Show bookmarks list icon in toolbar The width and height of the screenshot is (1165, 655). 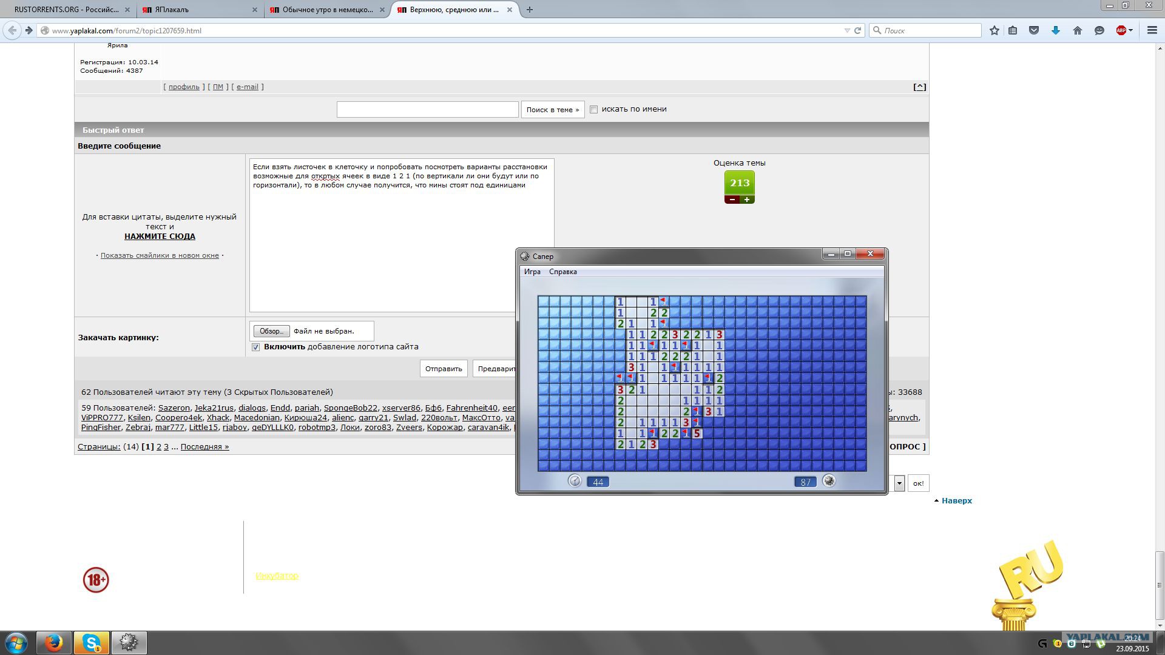coord(1013,30)
